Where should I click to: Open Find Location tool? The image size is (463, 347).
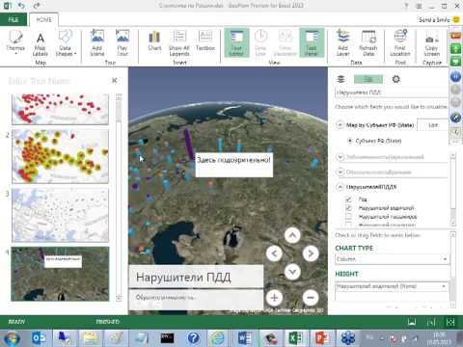(x=400, y=43)
